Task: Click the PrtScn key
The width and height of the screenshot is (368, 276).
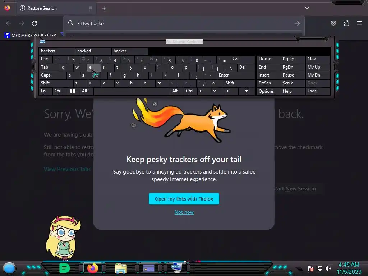Action: [x=269, y=83]
